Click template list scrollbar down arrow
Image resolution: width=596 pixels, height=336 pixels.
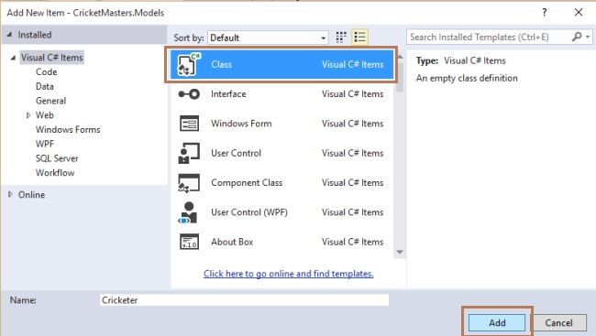pyautogui.click(x=400, y=252)
